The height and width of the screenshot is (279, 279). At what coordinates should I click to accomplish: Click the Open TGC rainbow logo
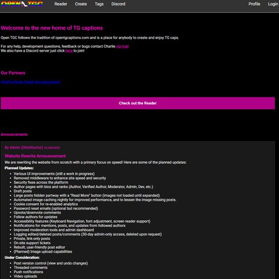click(22, 4)
